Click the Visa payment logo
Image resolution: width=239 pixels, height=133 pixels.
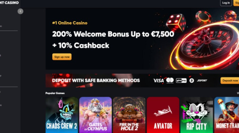click(159, 80)
